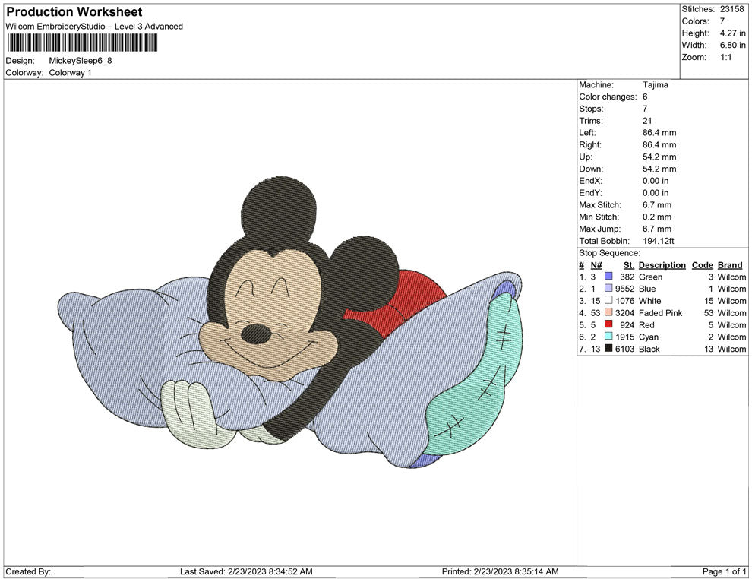The width and height of the screenshot is (752, 579).
Task: Select the Red thread color swatch
Action: point(607,324)
